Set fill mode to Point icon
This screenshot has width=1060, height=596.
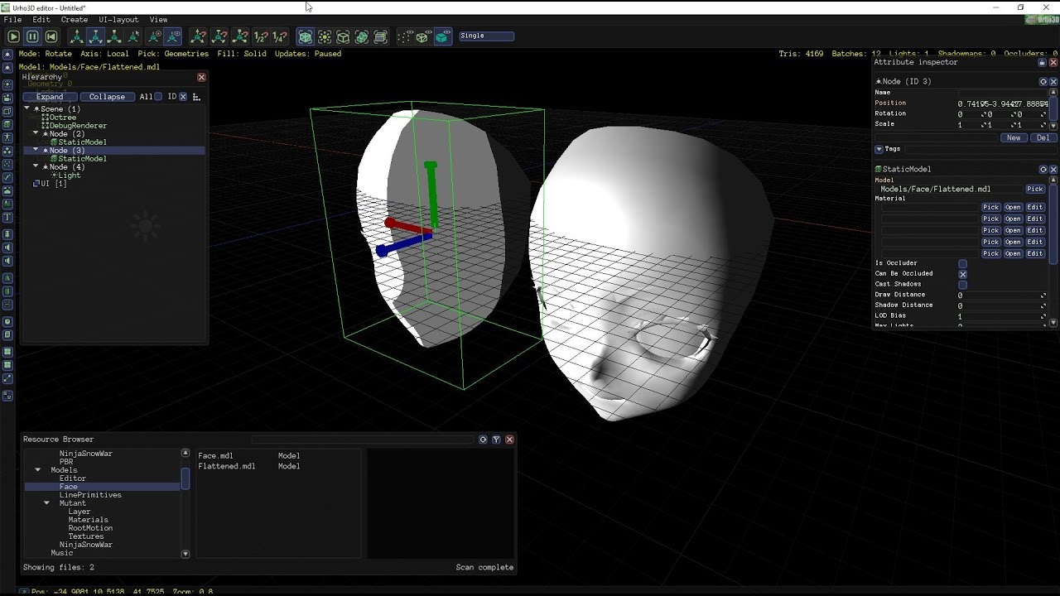click(405, 36)
